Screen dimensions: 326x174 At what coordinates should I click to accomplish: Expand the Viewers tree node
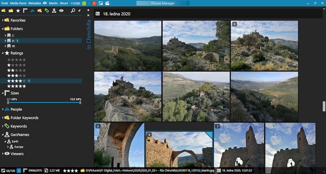(3, 154)
